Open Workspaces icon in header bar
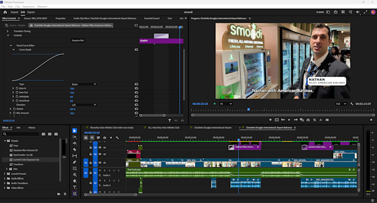This screenshot has height=203, width=377. [328, 12]
